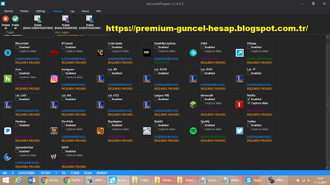Click the Reddit alien icon
Screen dimensions: 330x185
click(x=146, y=131)
